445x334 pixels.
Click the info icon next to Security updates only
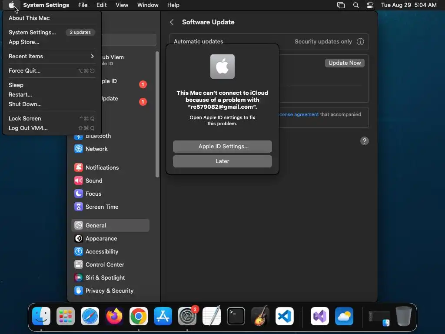click(360, 42)
